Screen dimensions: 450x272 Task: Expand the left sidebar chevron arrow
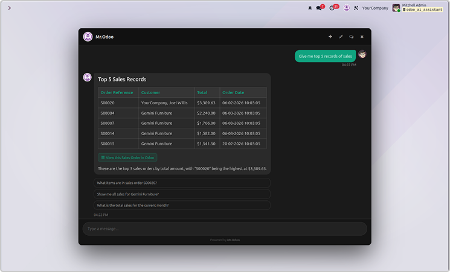point(9,8)
